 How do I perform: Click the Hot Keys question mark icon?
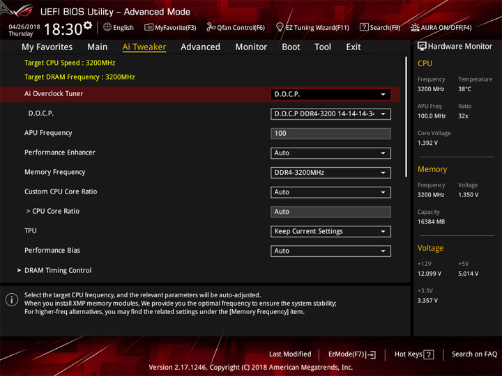(x=428, y=354)
